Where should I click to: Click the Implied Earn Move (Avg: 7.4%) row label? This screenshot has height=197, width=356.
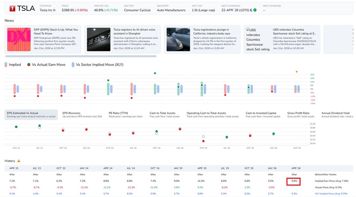[331, 181]
